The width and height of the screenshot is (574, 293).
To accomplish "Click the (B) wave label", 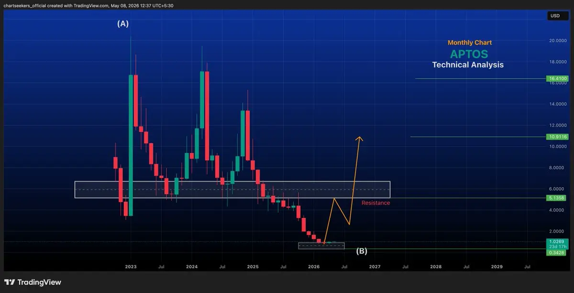I will click(x=361, y=251).
